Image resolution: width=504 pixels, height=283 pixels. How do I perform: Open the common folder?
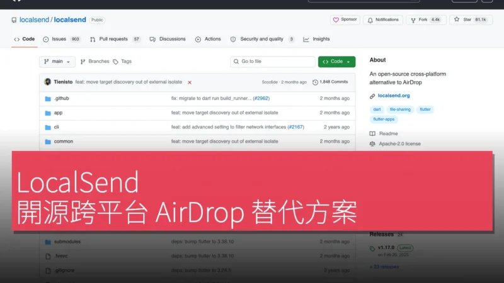pos(64,141)
